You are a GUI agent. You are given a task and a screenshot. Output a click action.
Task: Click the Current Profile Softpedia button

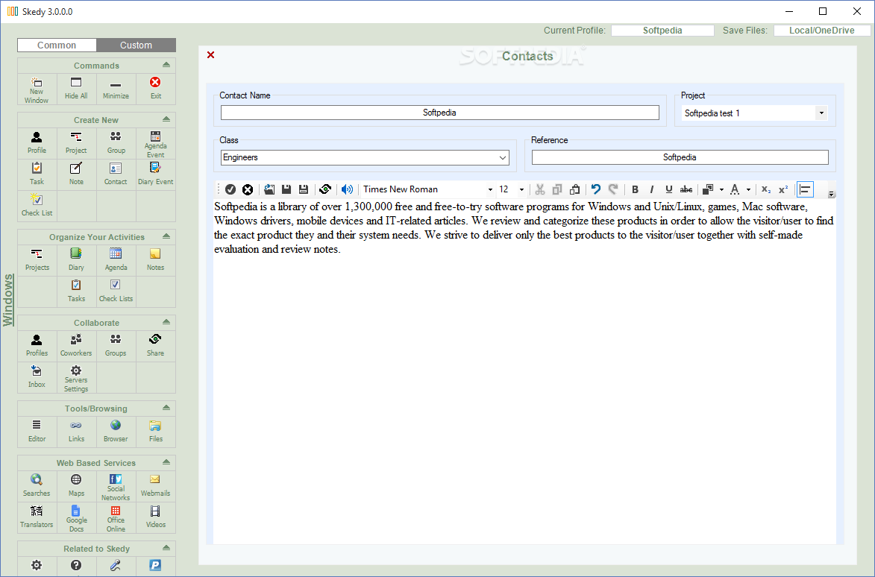click(662, 31)
